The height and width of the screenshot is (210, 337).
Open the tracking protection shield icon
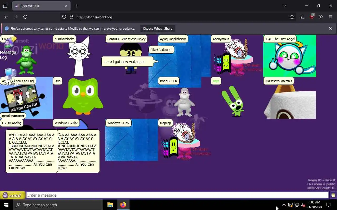click(x=64, y=17)
